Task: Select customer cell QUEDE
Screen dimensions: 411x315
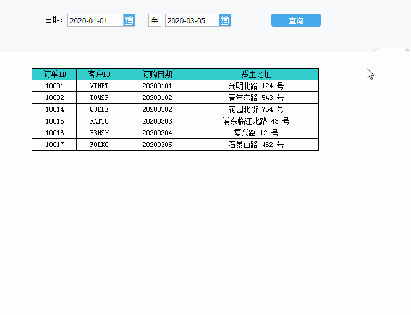Action: point(98,109)
